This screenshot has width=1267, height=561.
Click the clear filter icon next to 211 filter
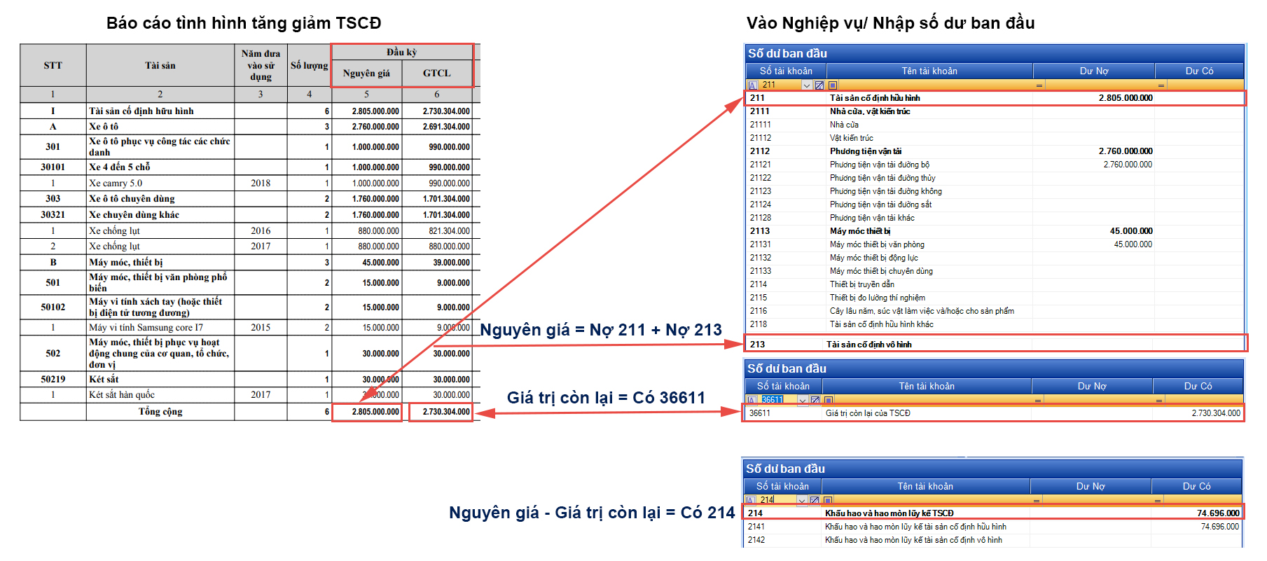tap(819, 85)
